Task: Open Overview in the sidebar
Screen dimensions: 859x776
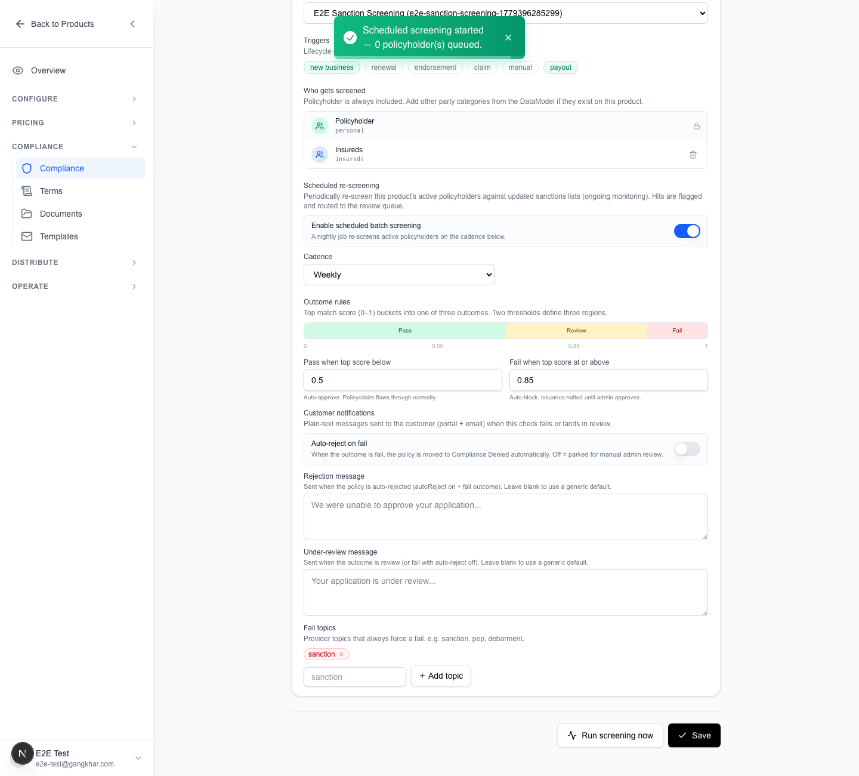Action: (76, 70)
